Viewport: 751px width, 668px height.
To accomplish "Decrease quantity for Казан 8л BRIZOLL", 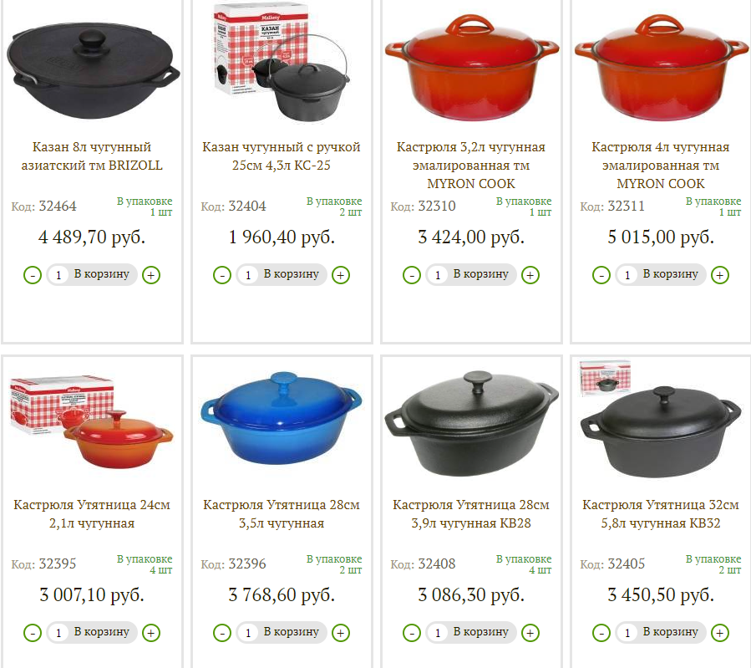I will (x=33, y=275).
